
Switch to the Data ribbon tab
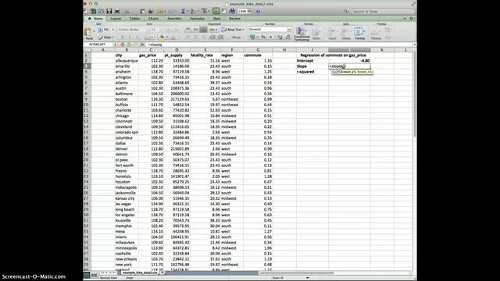tap(217, 19)
